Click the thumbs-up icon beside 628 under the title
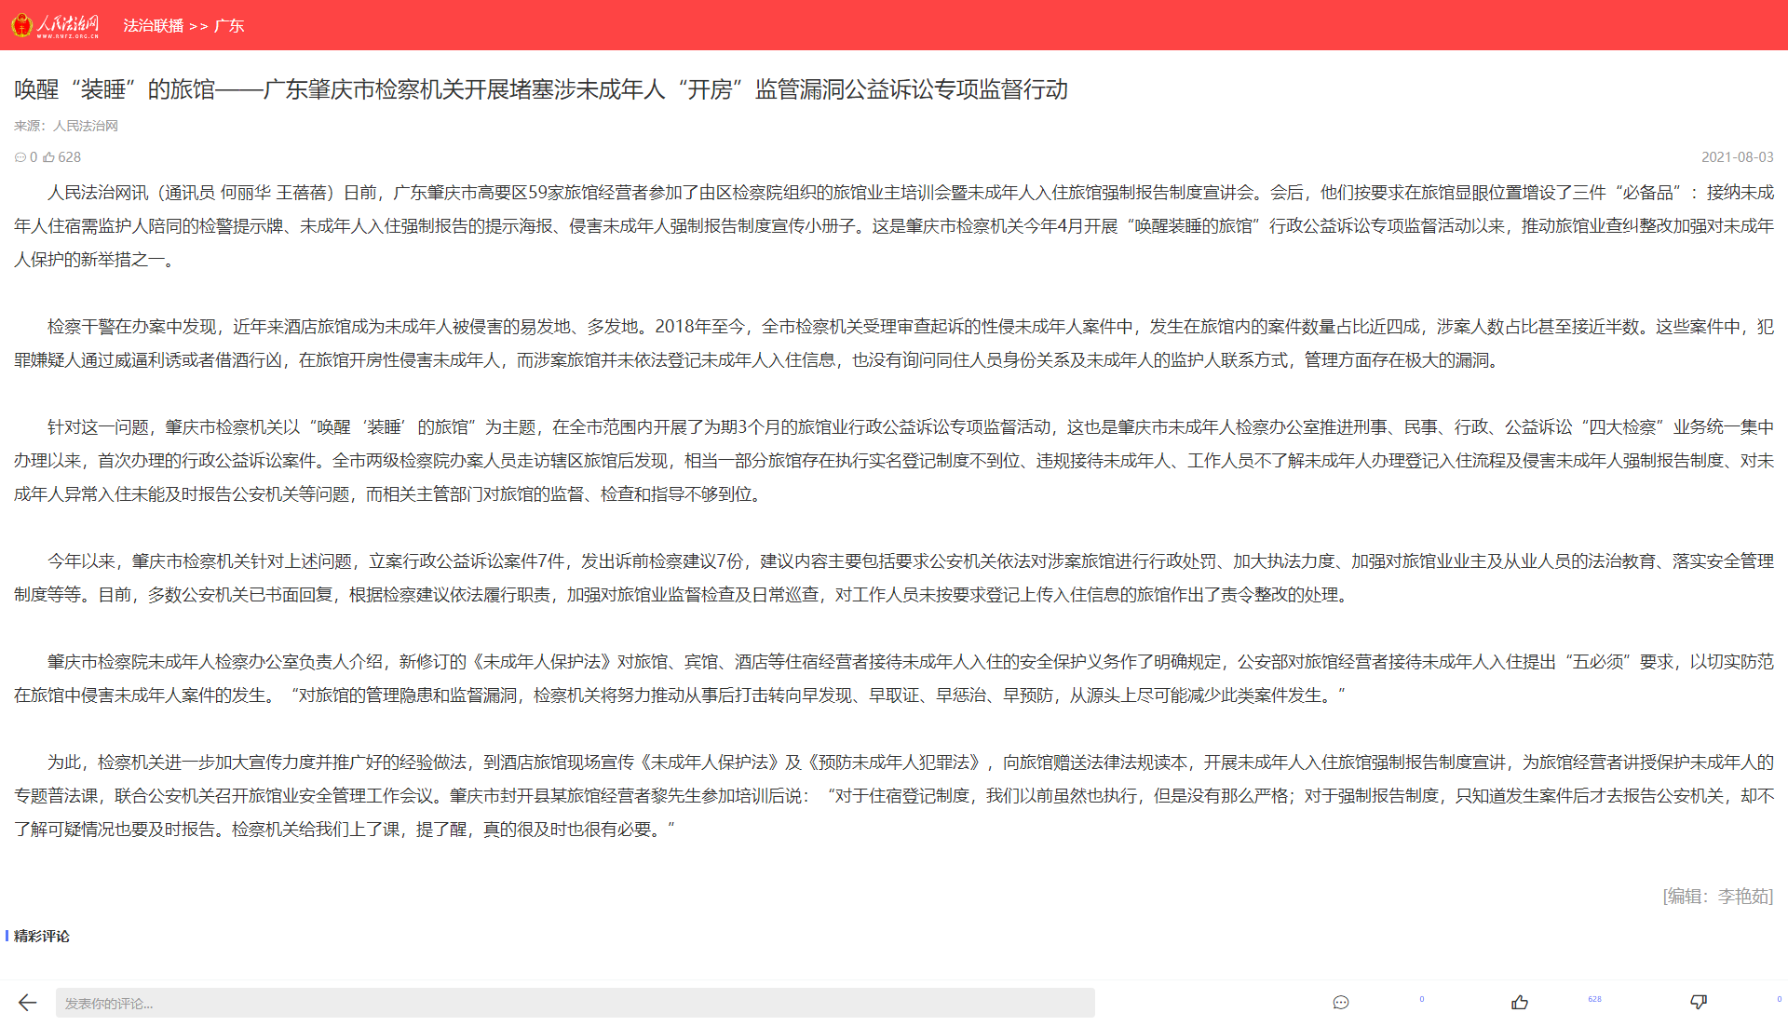This screenshot has height=1026, width=1788. 48,157
